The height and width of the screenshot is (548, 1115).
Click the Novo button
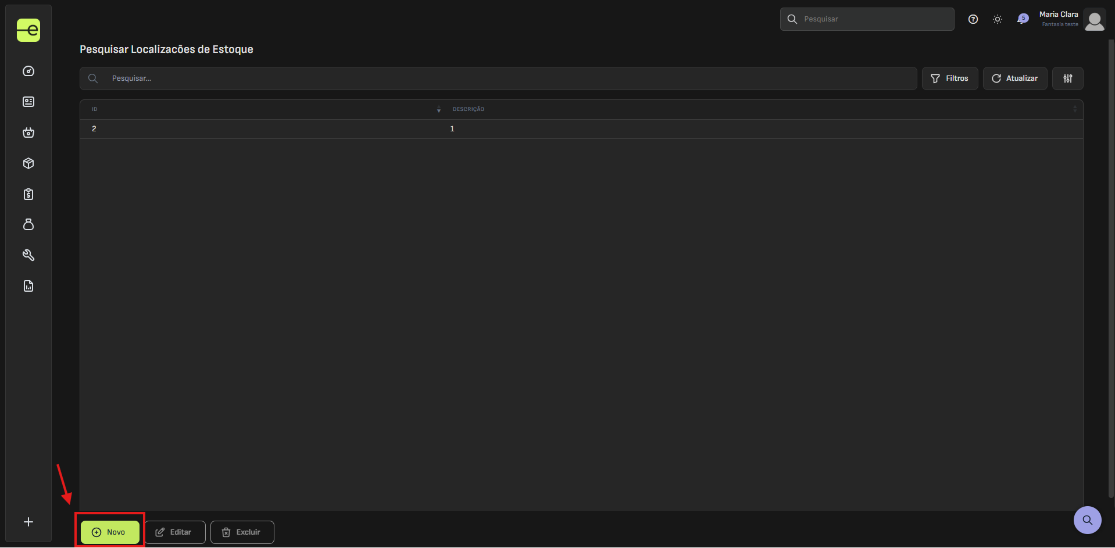pos(110,532)
